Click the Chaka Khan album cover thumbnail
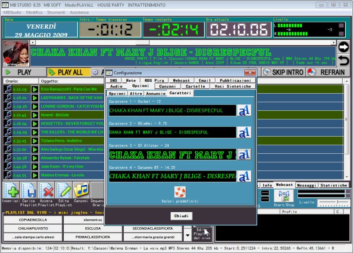The height and width of the screenshot is (253, 353). pos(16,53)
